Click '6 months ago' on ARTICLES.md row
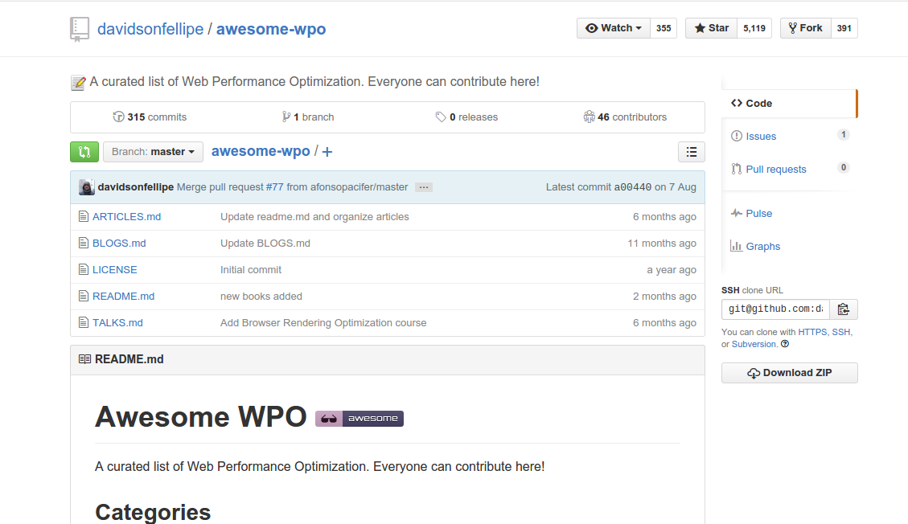Image resolution: width=908 pixels, height=524 pixels. tap(664, 217)
